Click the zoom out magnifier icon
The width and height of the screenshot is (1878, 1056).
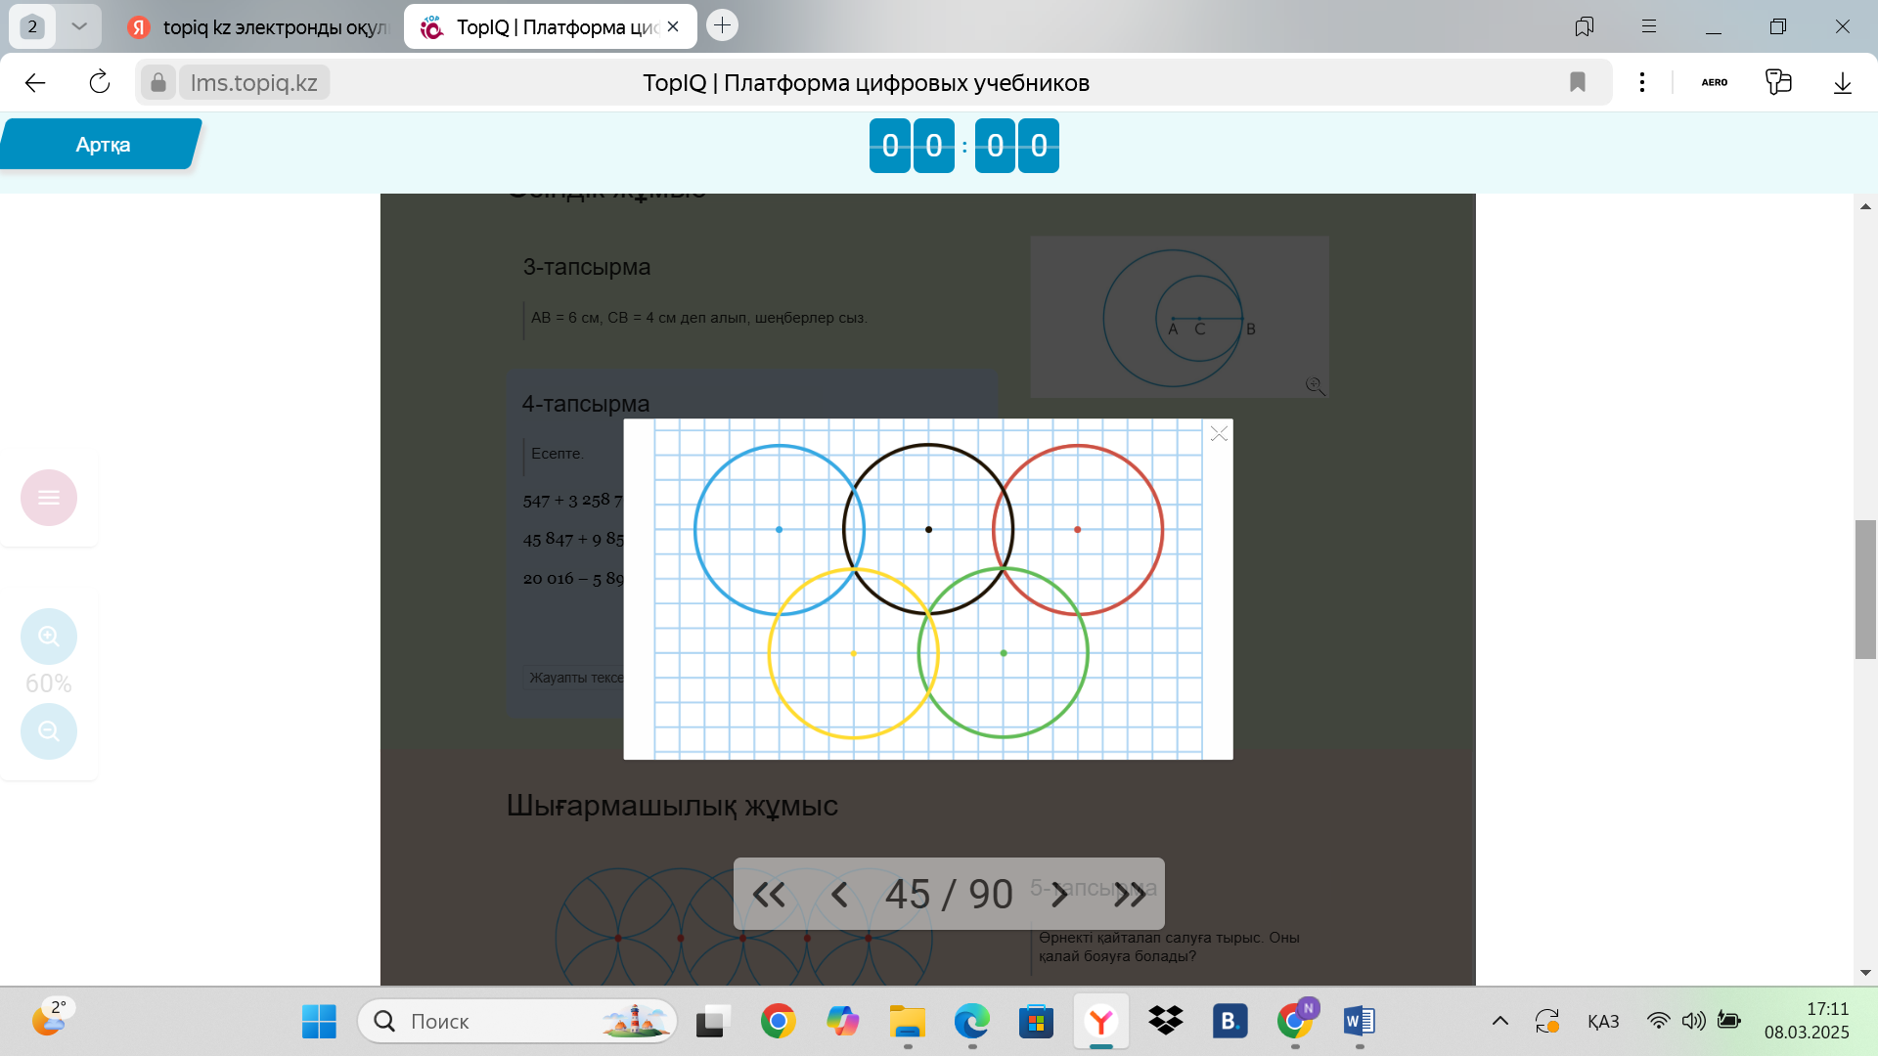[49, 731]
